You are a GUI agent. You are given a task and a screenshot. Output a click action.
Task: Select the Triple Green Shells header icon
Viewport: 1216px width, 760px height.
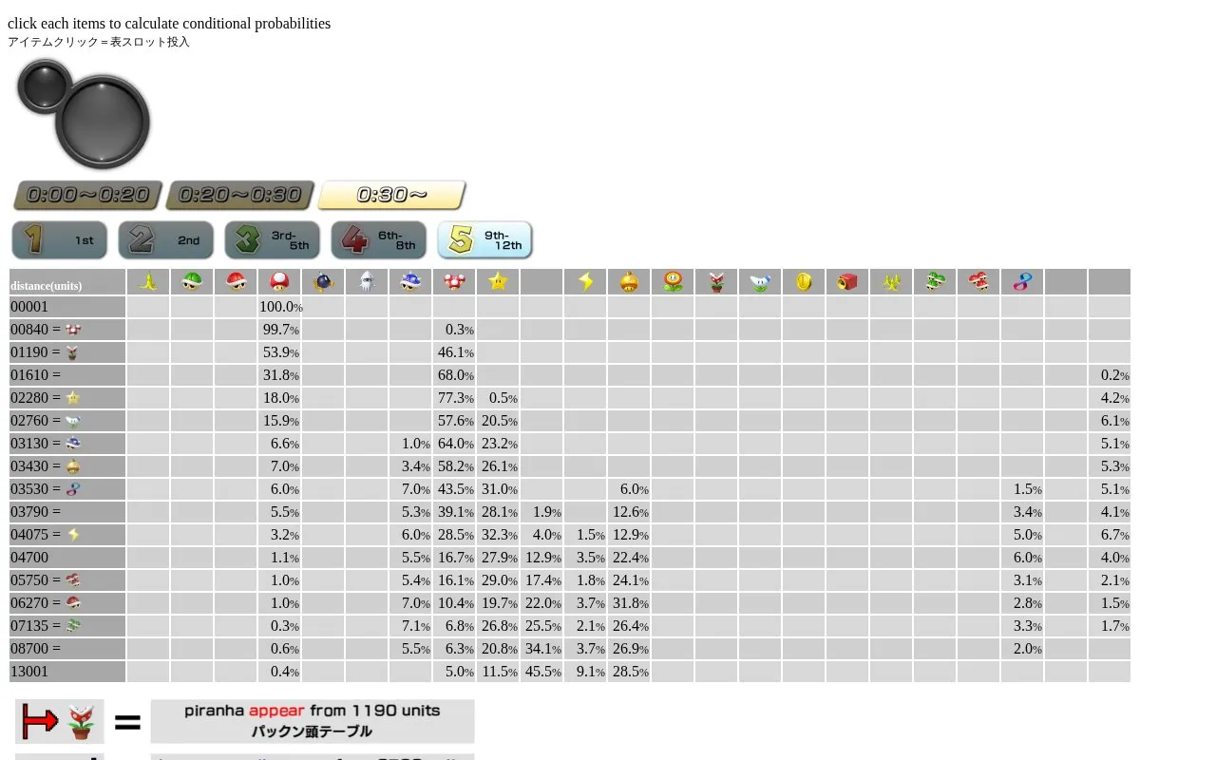pyautogui.click(x=935, y=281)
